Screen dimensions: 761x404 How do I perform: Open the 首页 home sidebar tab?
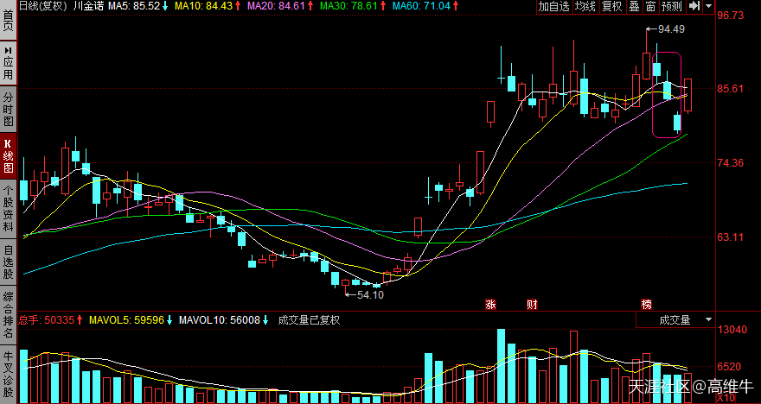click(9, 20)
